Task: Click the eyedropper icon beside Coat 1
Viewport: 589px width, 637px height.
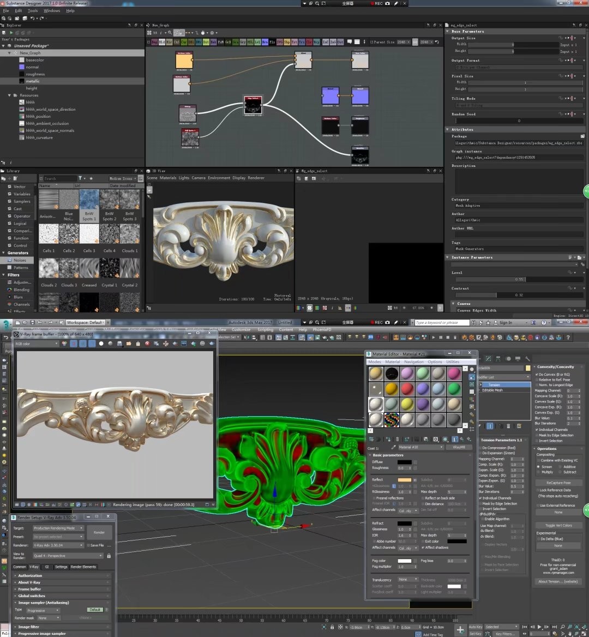Action: (x=393, y=447)
